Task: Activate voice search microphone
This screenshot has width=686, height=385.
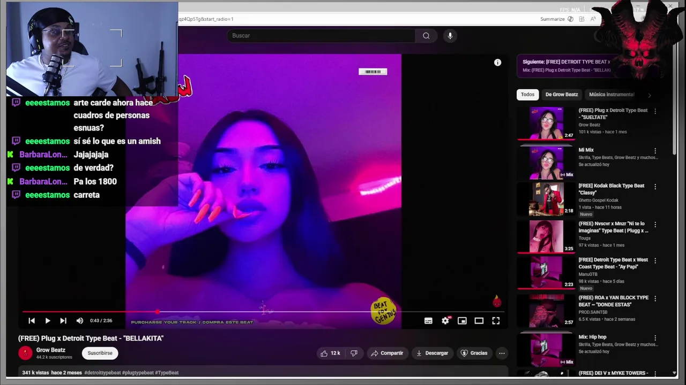Action: click(450, 36)
